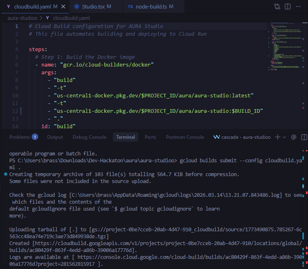Open the console.cloud.google.com build logs link
This screenshot has height=269, width=308.
click(x=155, y=260)
